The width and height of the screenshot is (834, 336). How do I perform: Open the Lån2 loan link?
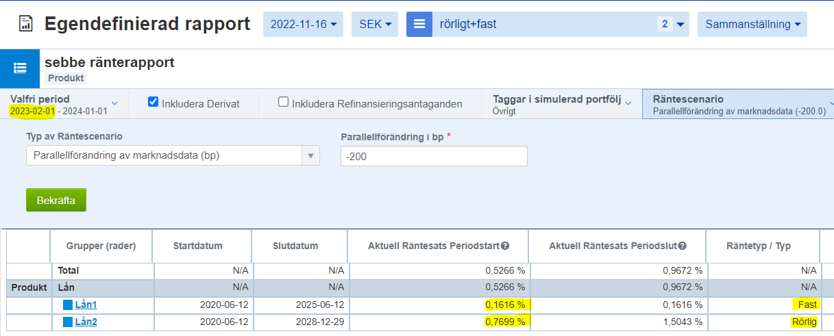tap(86, 322)
